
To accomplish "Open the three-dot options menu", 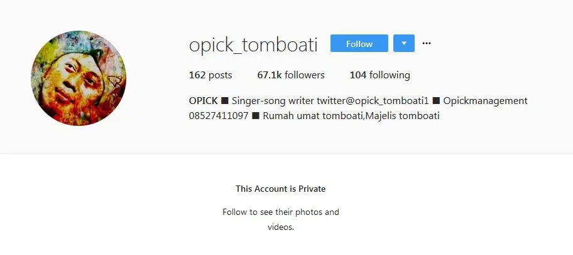I will point(427,43).
